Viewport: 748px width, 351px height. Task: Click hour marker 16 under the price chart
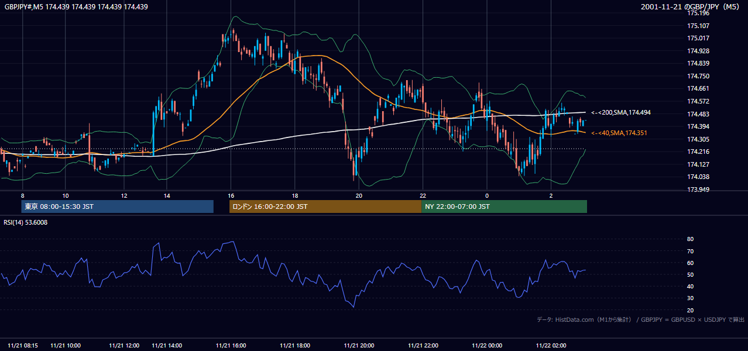tap(231, 195)
